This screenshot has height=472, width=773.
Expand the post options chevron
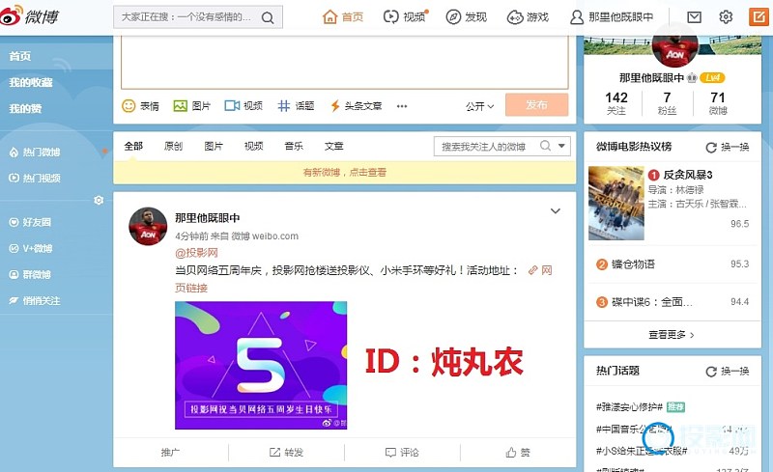tap(555, 210)
